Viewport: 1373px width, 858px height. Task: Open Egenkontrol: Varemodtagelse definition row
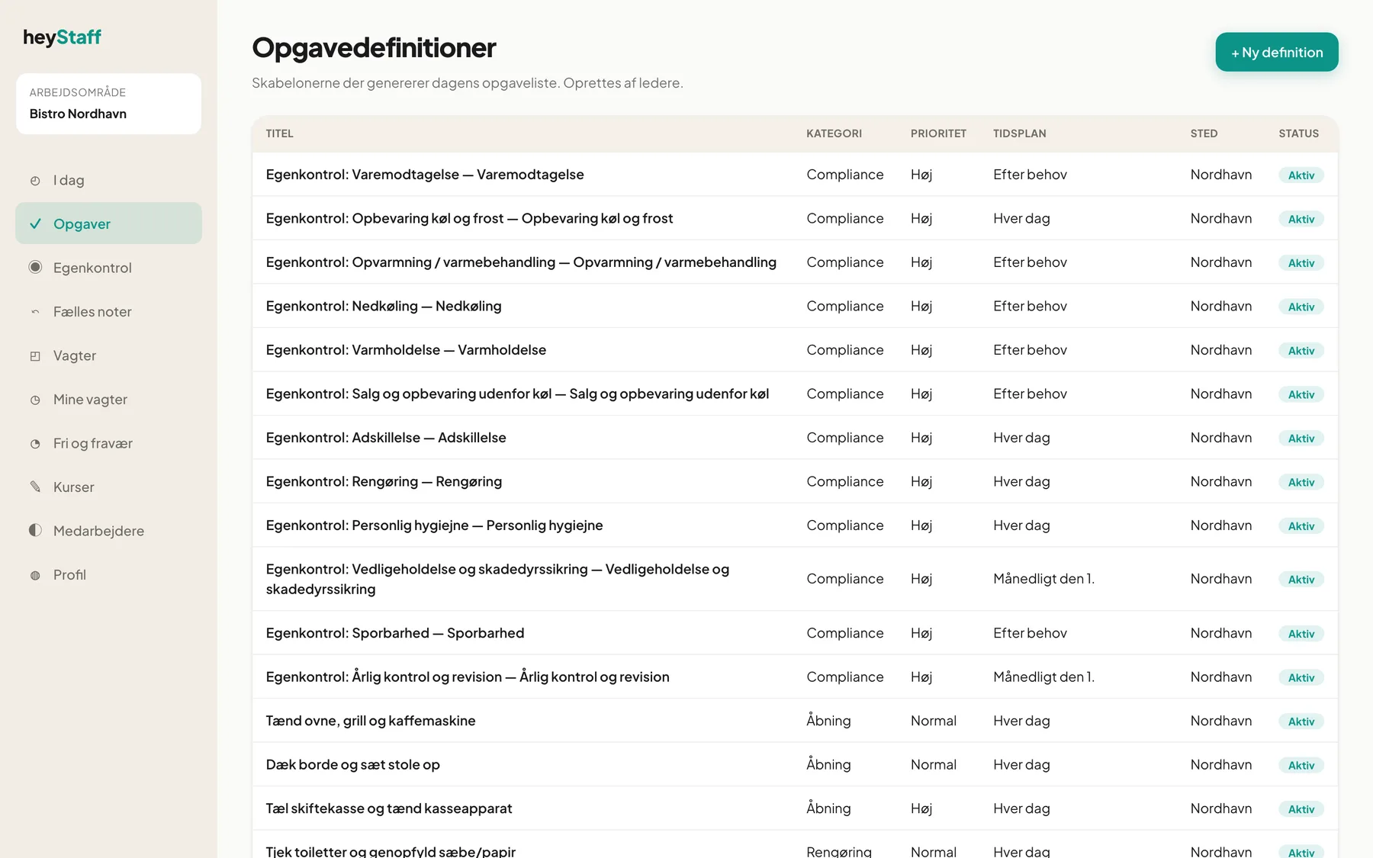coord(795,175)
